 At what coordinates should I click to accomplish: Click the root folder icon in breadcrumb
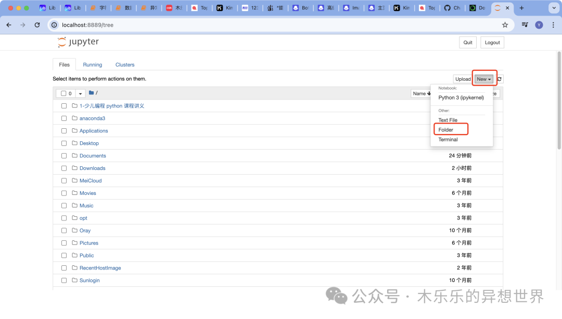tap(92, 93)
